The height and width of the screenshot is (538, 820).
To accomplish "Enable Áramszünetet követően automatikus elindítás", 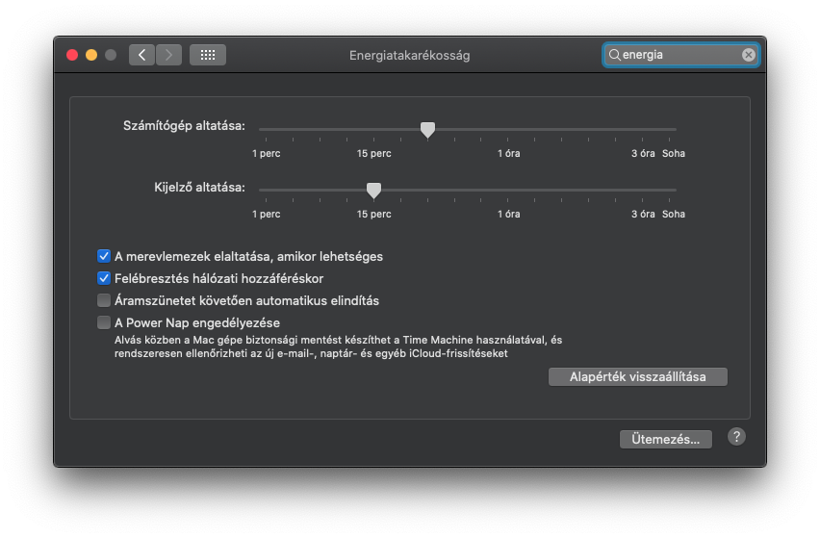I will coord(104,300).
